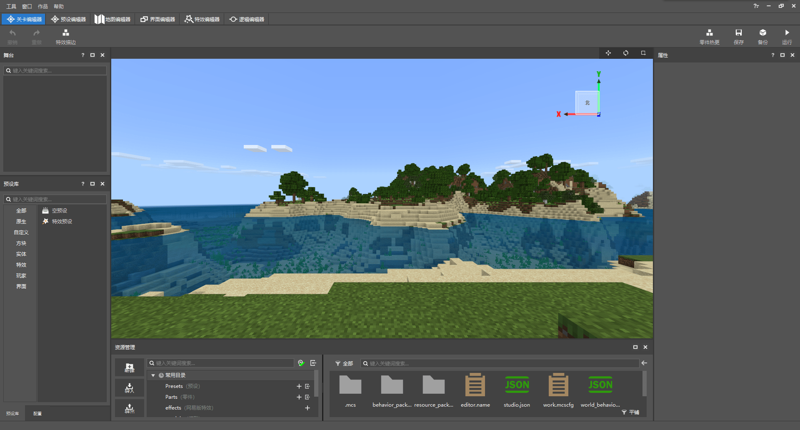Click the 导出 (export) resource button
The image size is (800, 430).
coord(130,408)
